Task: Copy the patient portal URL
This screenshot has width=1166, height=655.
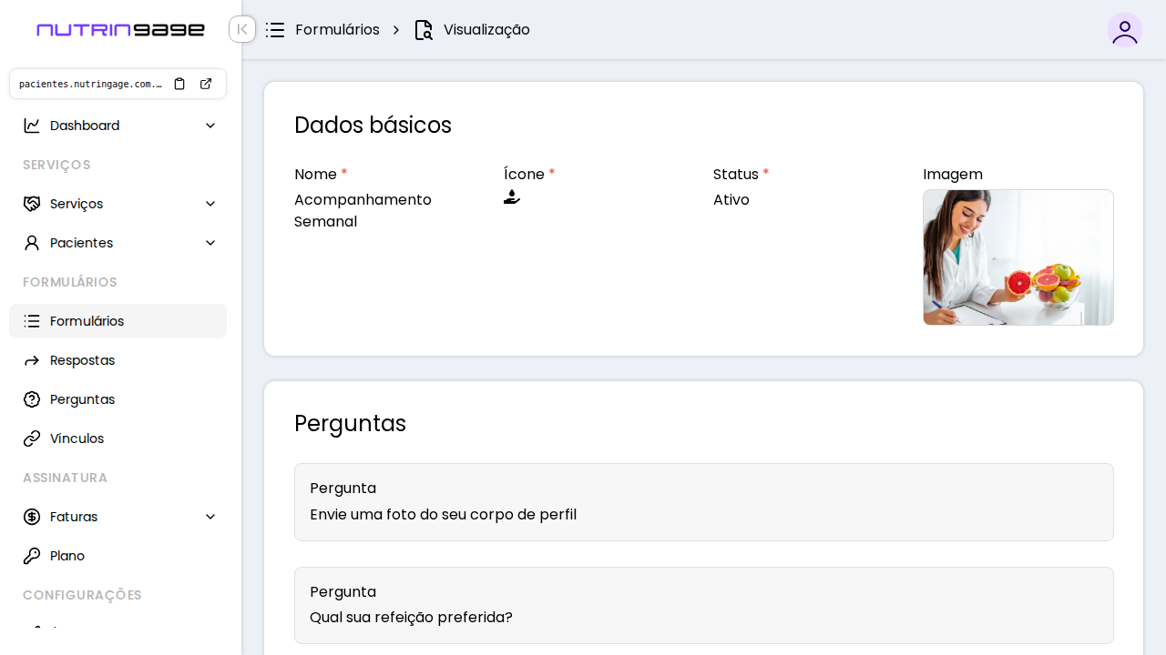Action: click(179, 84)
